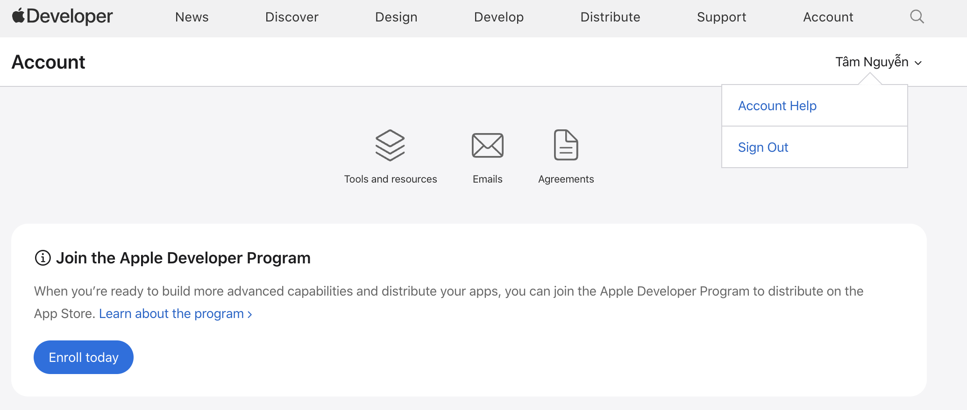The image size is (967, 410).
Task: Open the Emails envelope icon
Action: point(487,145)
